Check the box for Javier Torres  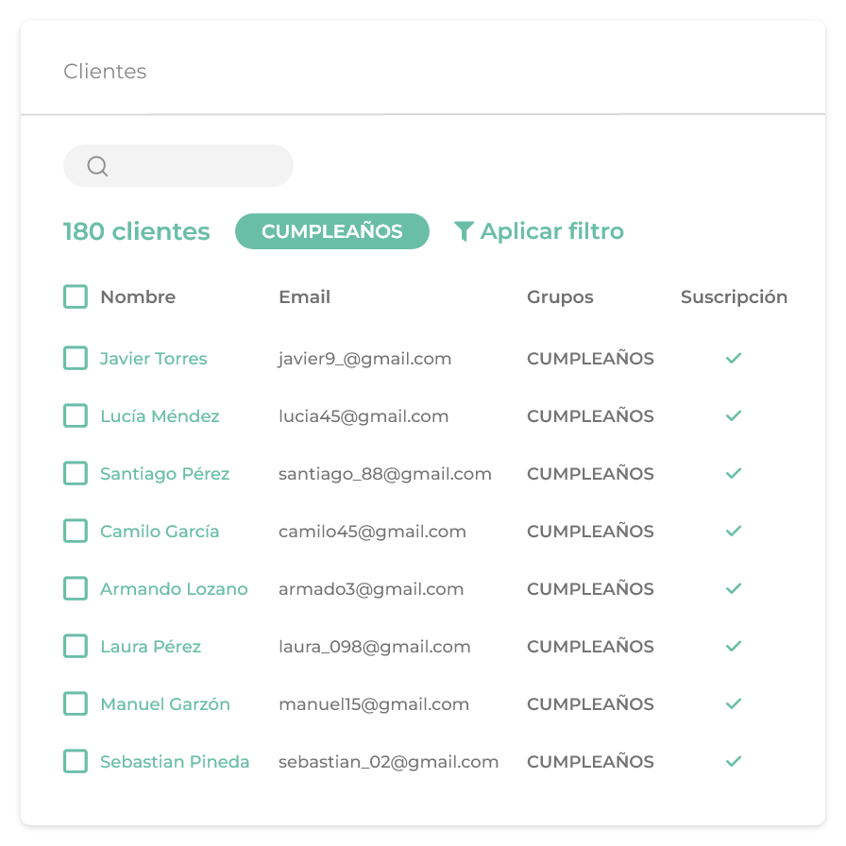[76, 359]
